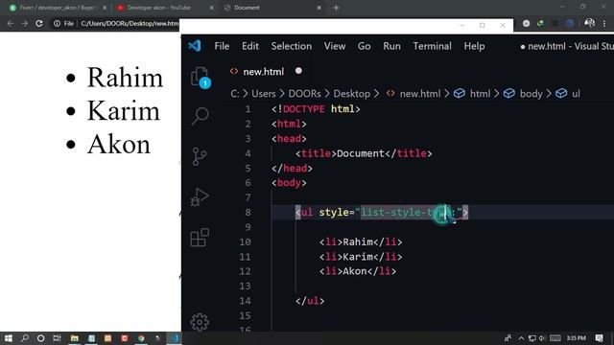614x345 pixels.
Task: Open the network icon in tray
Action: [531, 338]
